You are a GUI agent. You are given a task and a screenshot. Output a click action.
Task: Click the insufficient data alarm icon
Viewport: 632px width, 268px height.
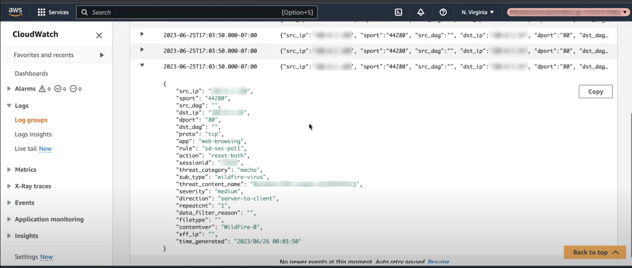pyautogui.click(x=73, y=88)
